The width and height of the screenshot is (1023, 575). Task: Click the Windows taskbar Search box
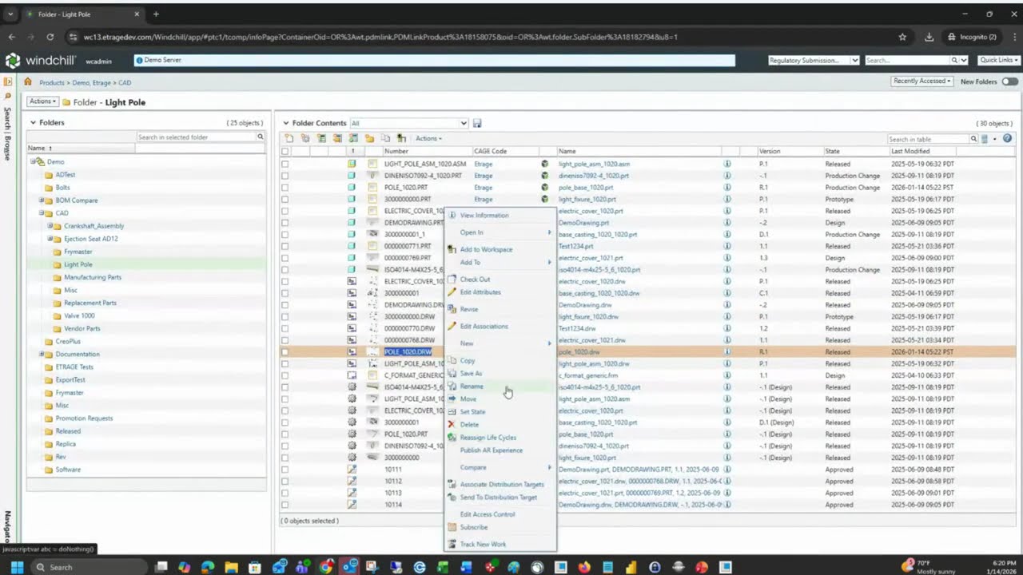pyautogui.click(x=90, y=567)
